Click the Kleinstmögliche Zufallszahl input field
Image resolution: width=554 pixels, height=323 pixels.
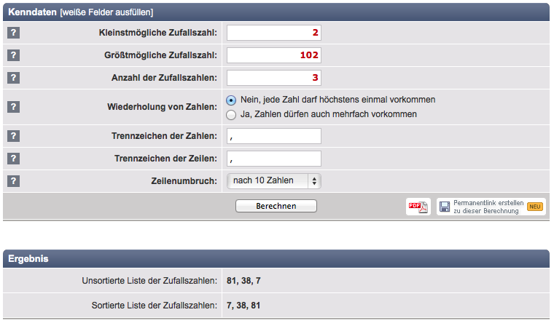click(274, 33)
